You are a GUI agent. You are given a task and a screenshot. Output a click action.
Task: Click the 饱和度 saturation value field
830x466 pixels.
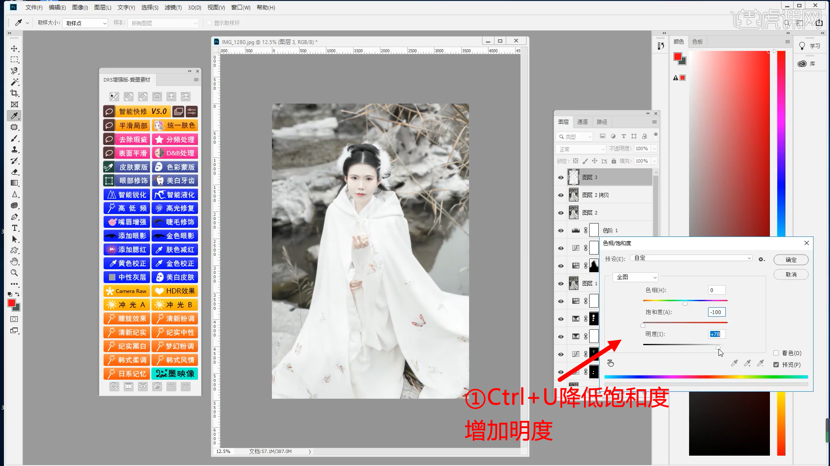[716, 312]
